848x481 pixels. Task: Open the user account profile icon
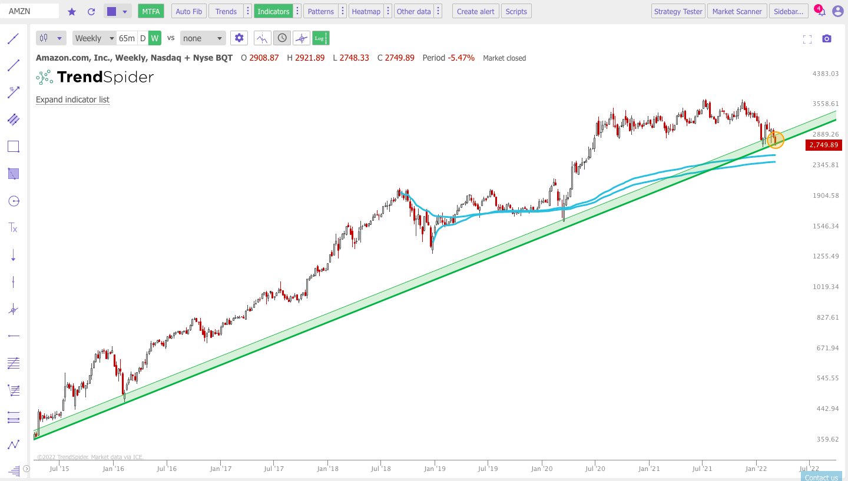(837, 11)
